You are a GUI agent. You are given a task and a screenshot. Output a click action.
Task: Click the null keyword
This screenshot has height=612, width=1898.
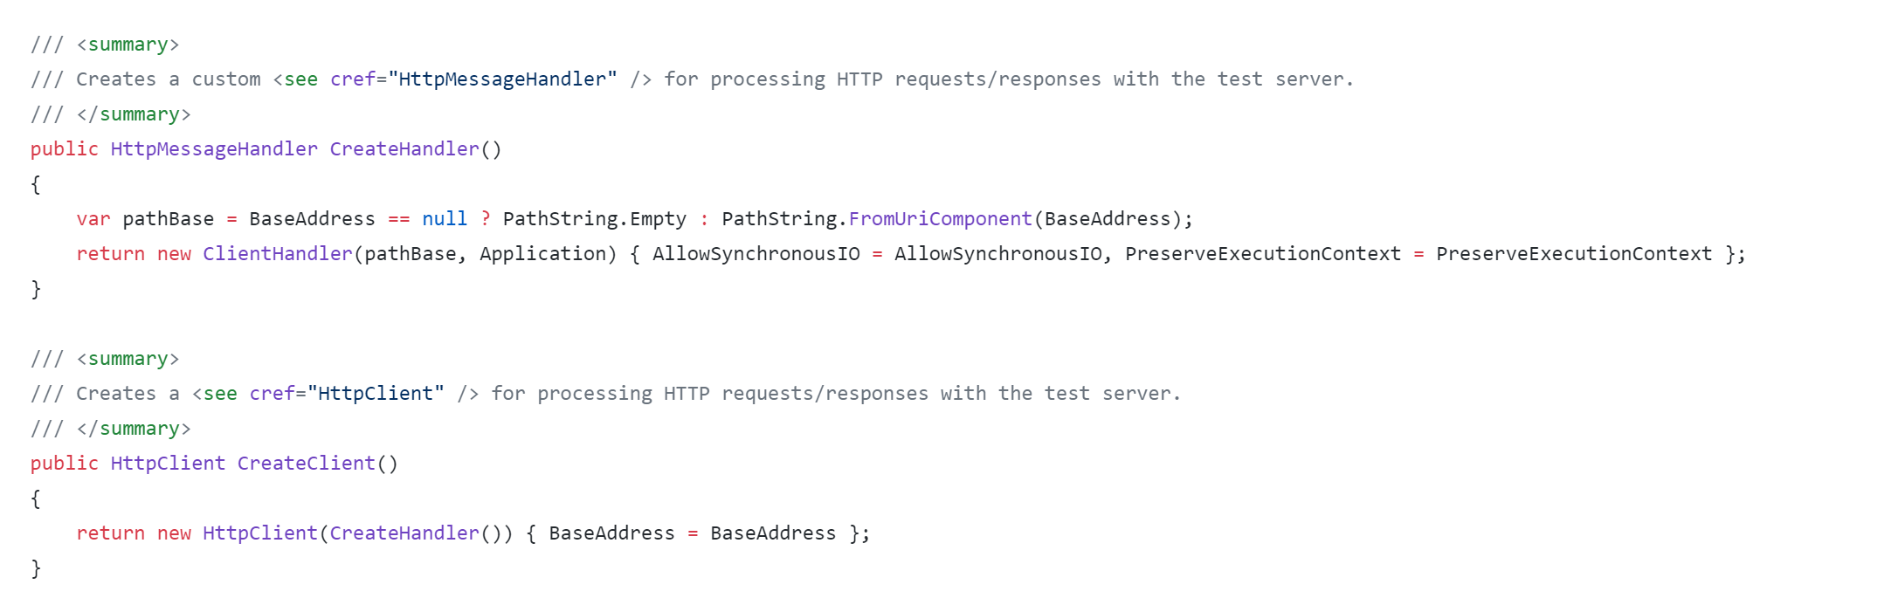tap(445, 219)
